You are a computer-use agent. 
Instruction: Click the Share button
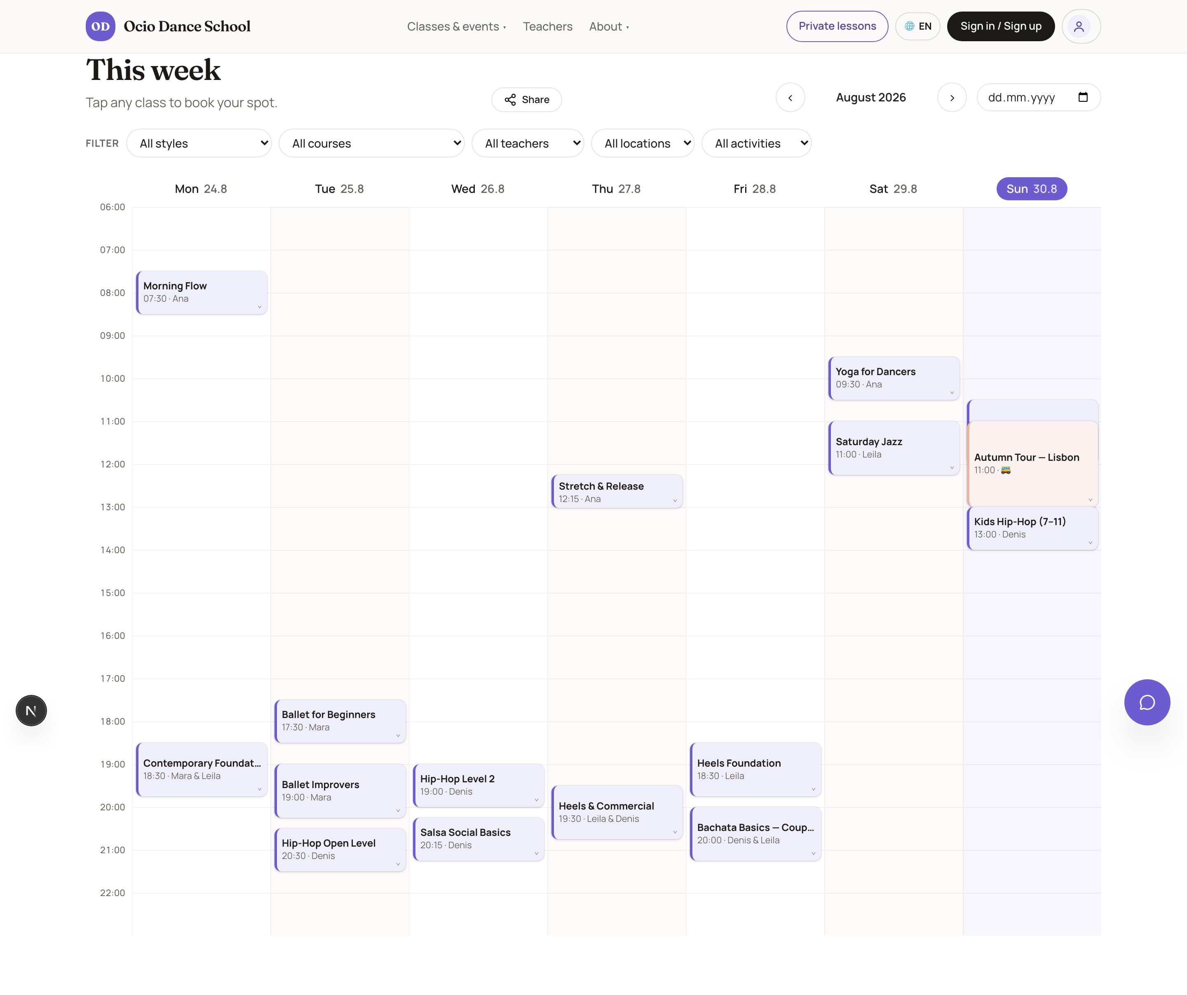click(x=526, y=99)
